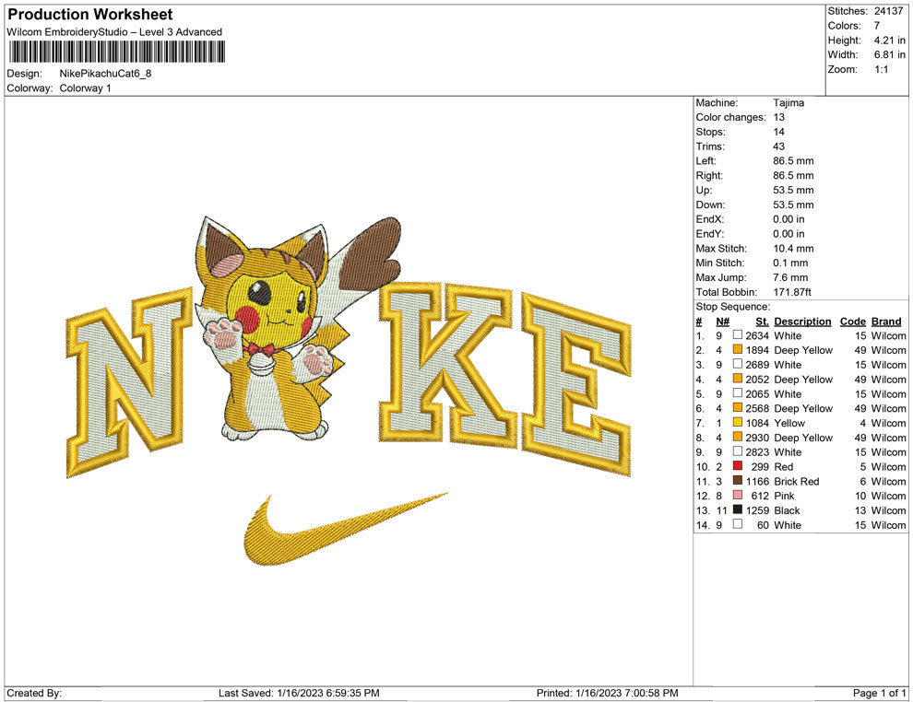The image size is (913, 702).
Task: Click the height value '4.21 in'
Action: click(x=889, y=41)
